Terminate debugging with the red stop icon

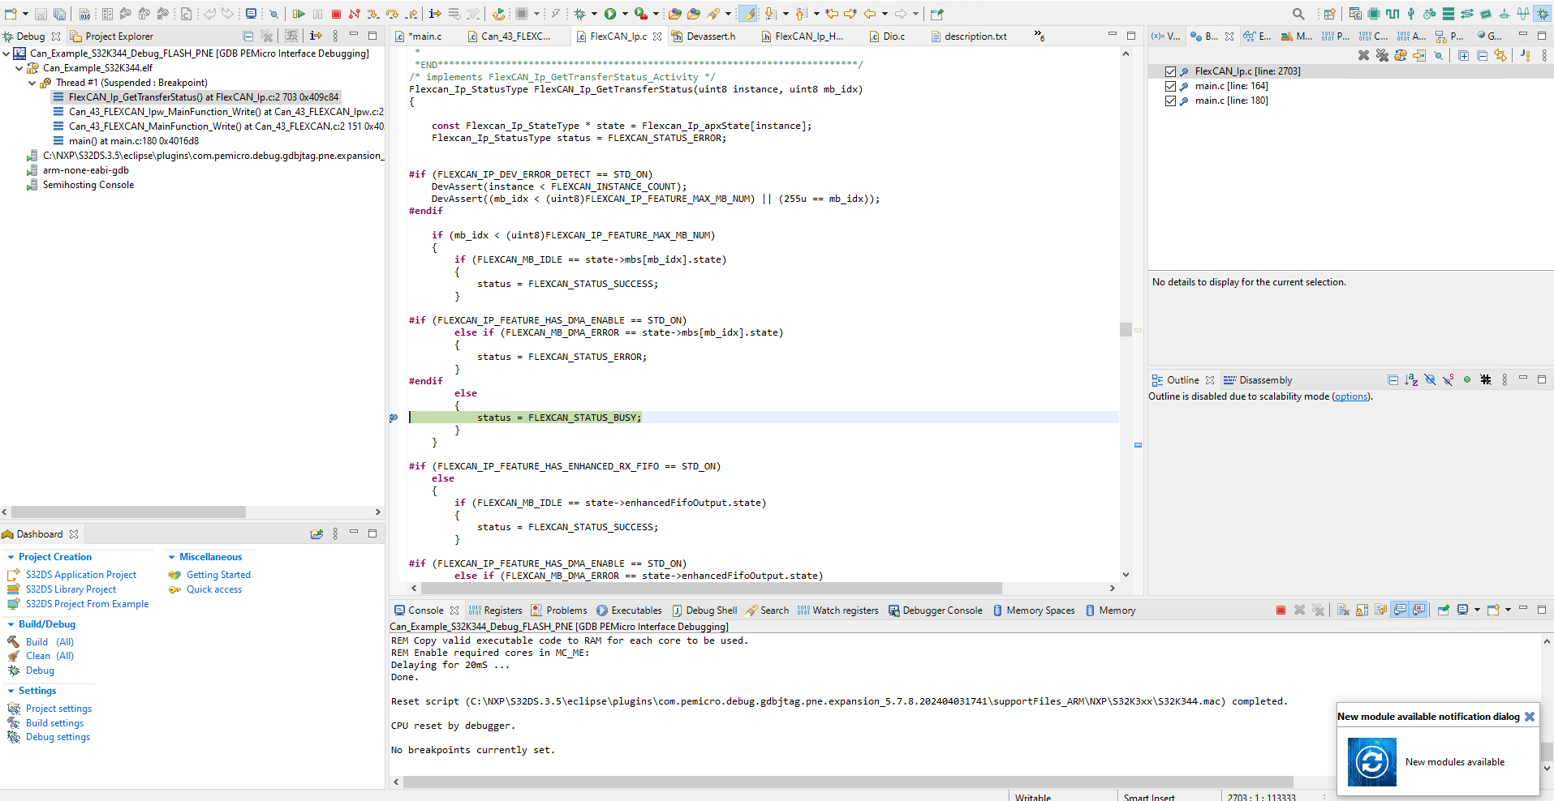[x=335, y=14]
